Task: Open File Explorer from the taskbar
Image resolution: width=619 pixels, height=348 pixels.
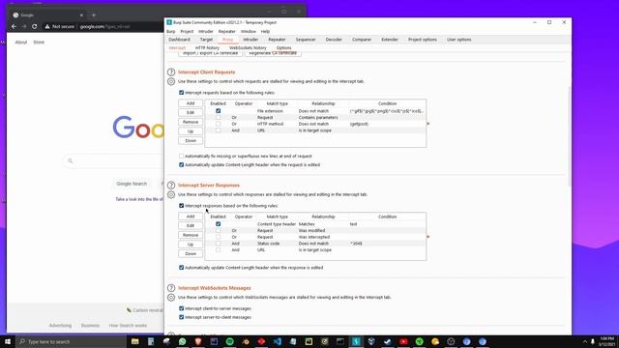Action: 135,341
